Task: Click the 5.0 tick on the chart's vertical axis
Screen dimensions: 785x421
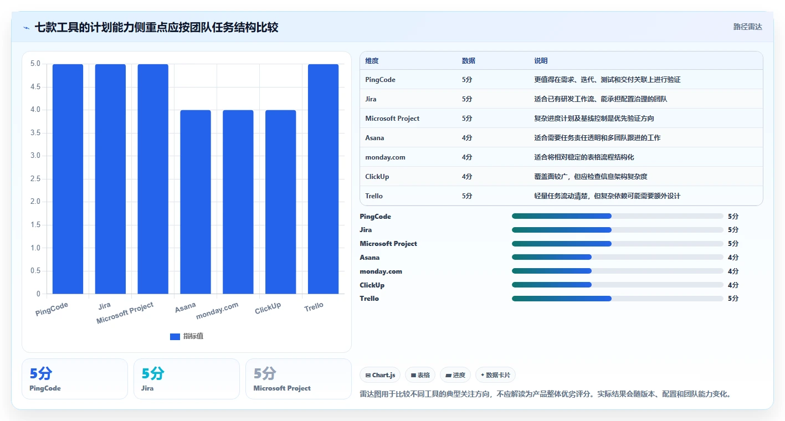Action: 35,64
